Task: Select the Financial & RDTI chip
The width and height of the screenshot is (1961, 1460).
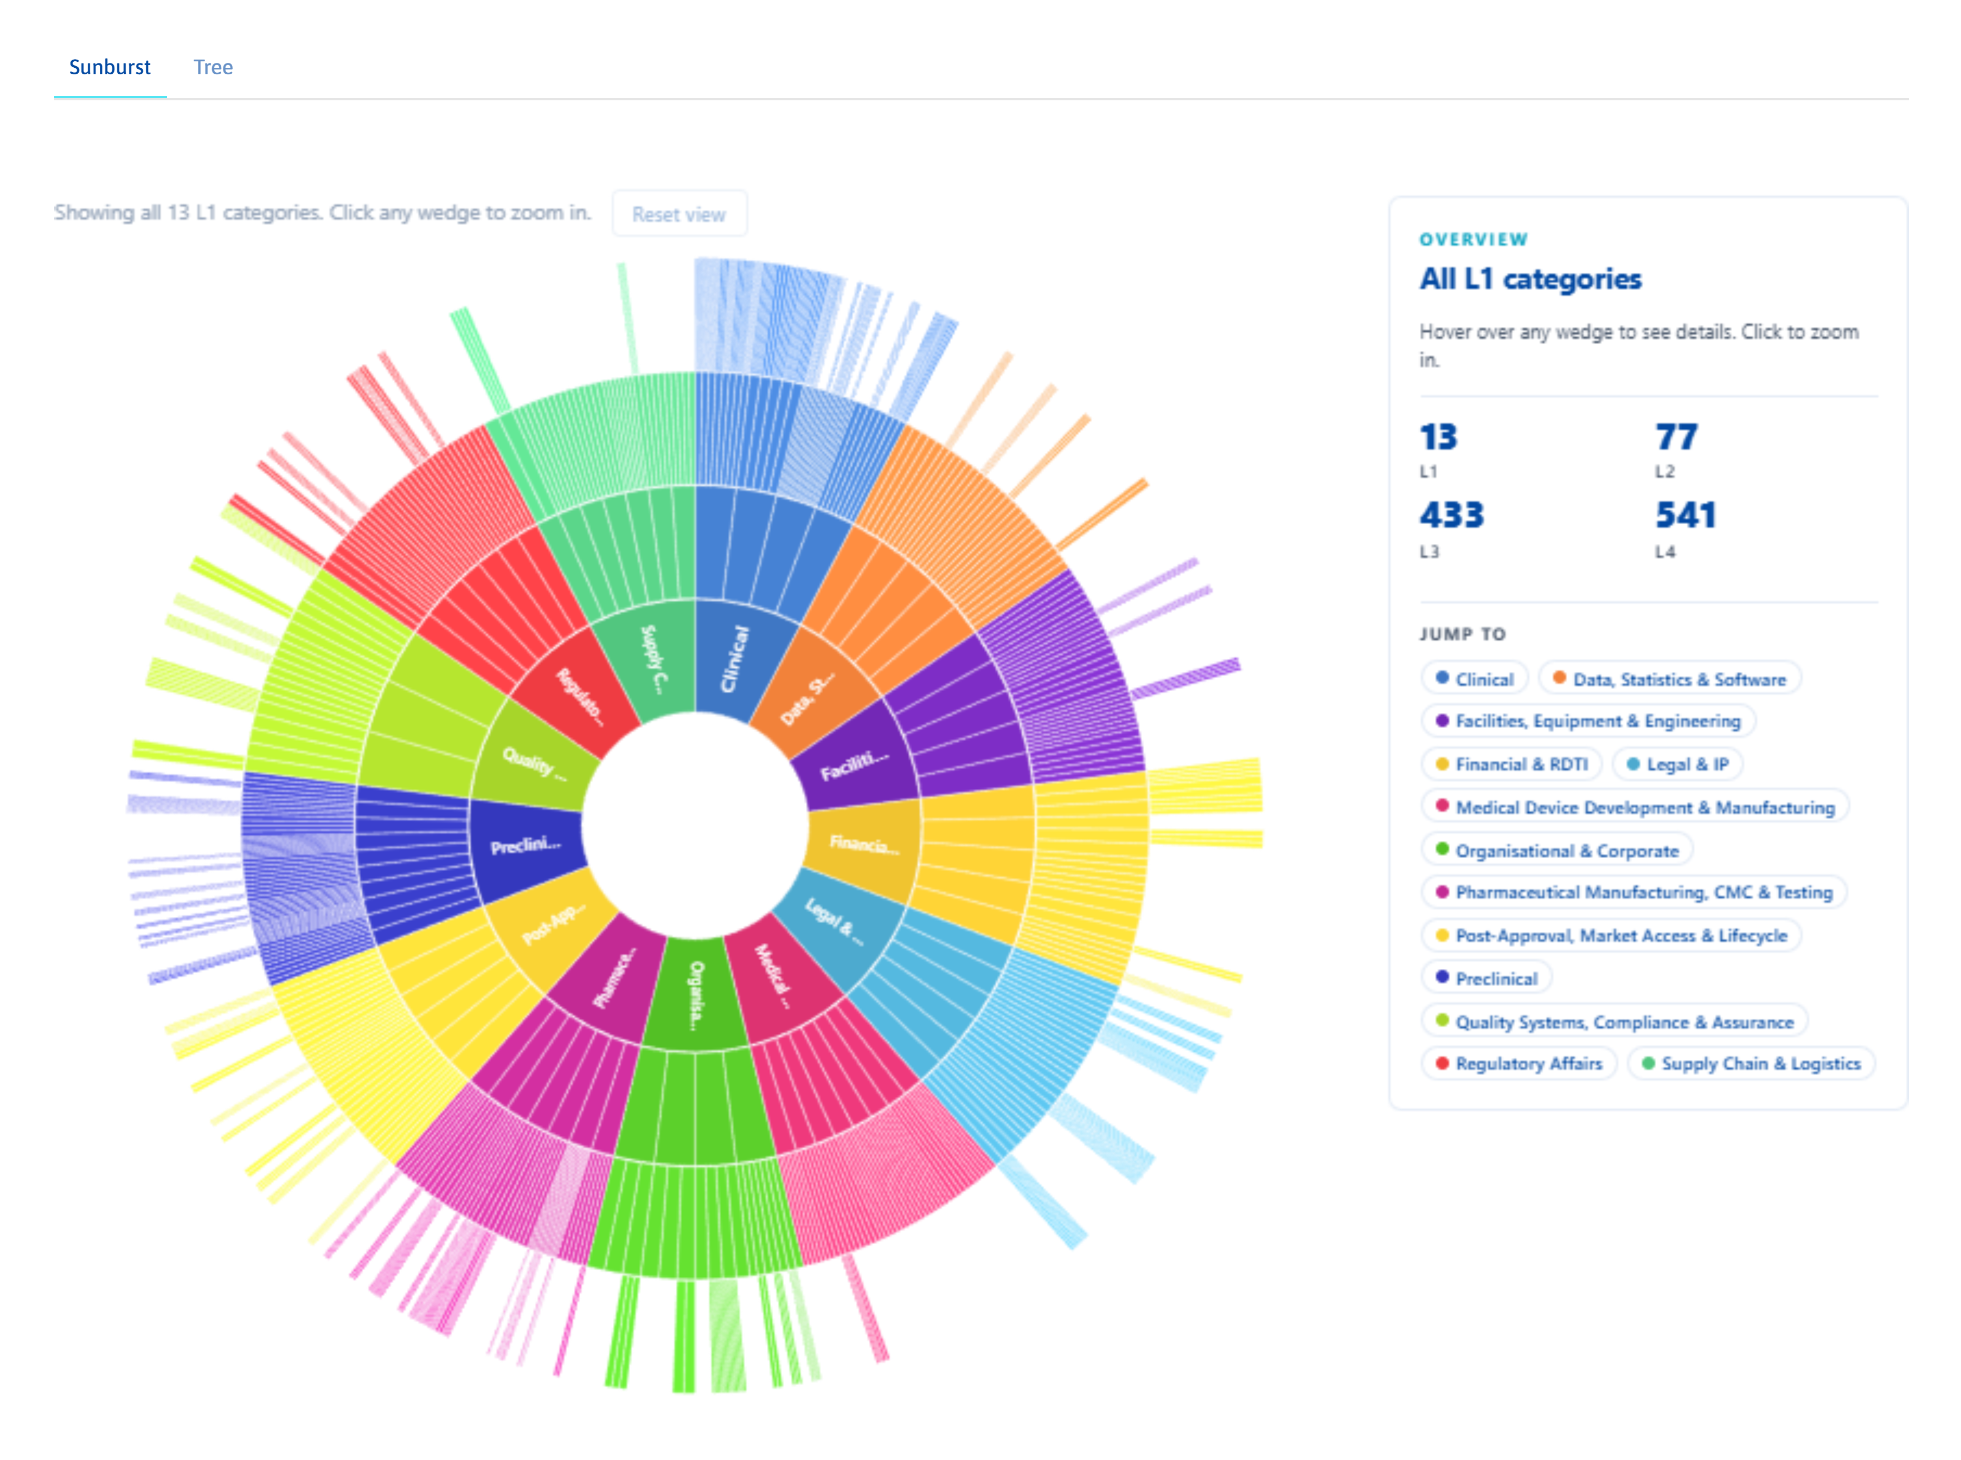Action: tap(1511, 764)
